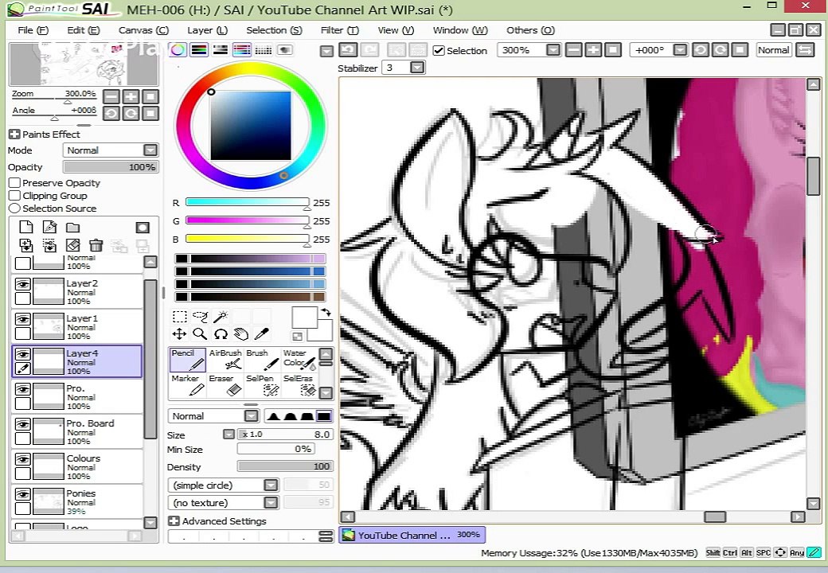The width and height of the screenshot is (828, 573).
Task: Open the rotation angle +000° dropdown
Action: pyautogui.click(x=680, y=50)
